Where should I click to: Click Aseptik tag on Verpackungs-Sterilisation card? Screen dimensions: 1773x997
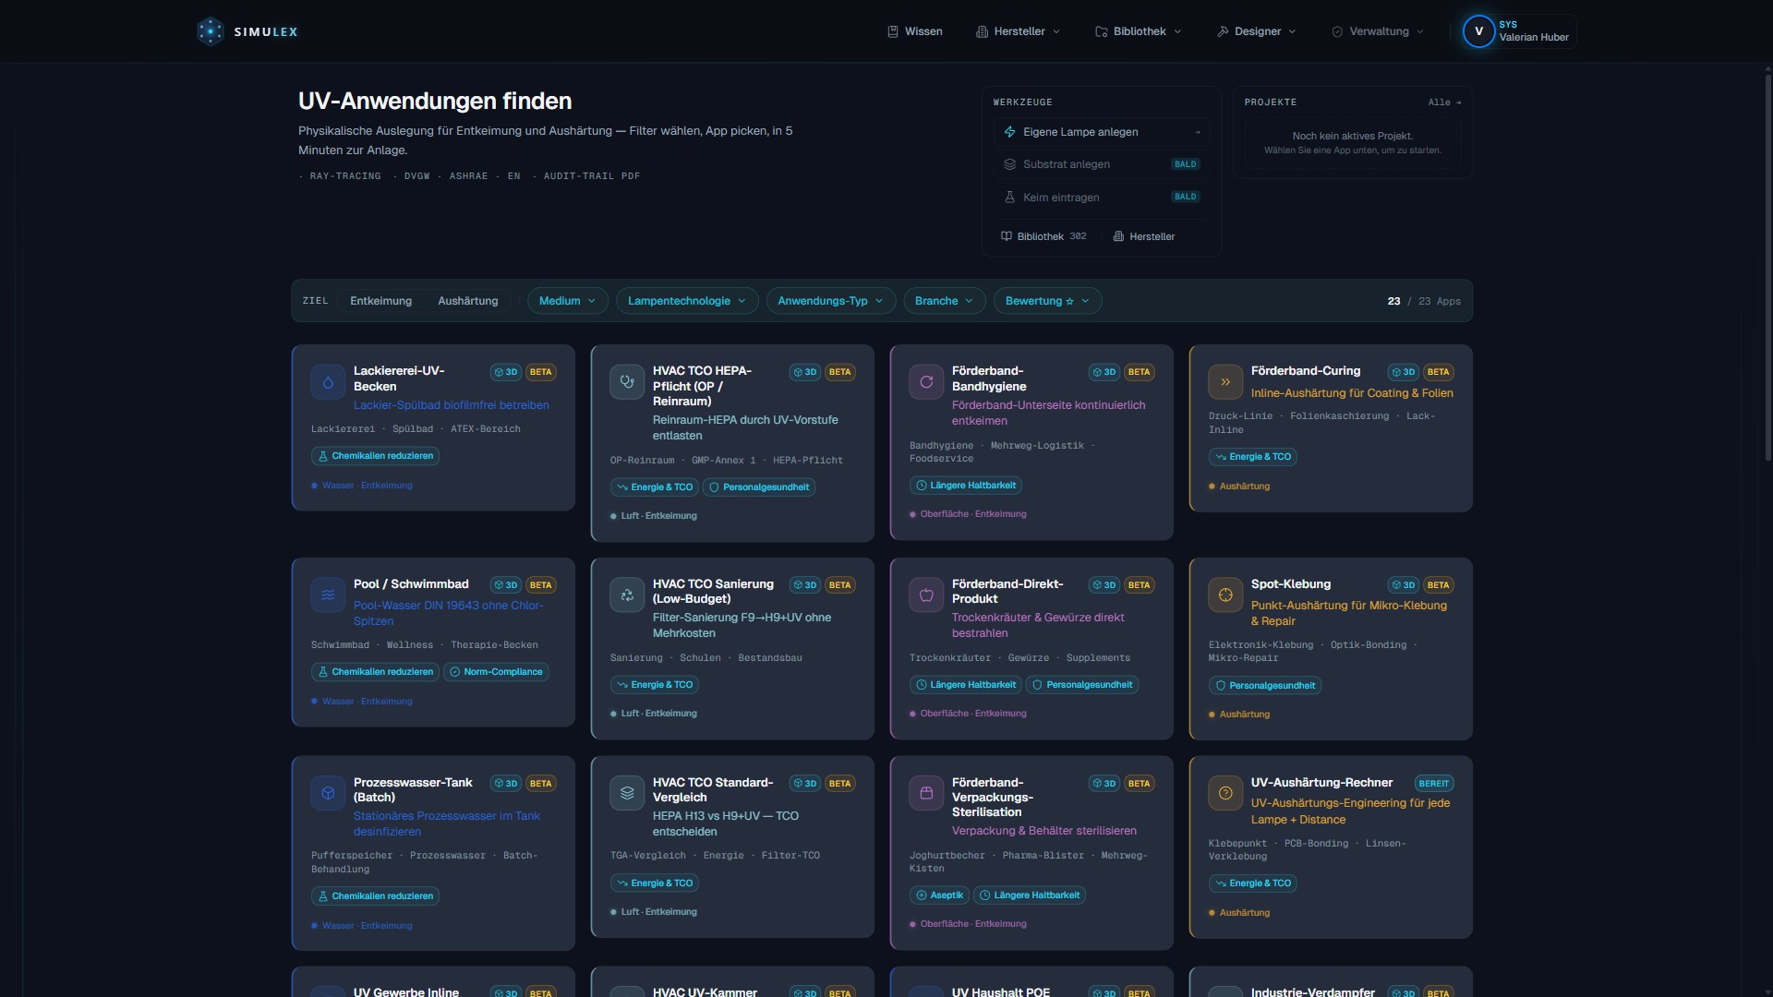click(x=939, y=895)
